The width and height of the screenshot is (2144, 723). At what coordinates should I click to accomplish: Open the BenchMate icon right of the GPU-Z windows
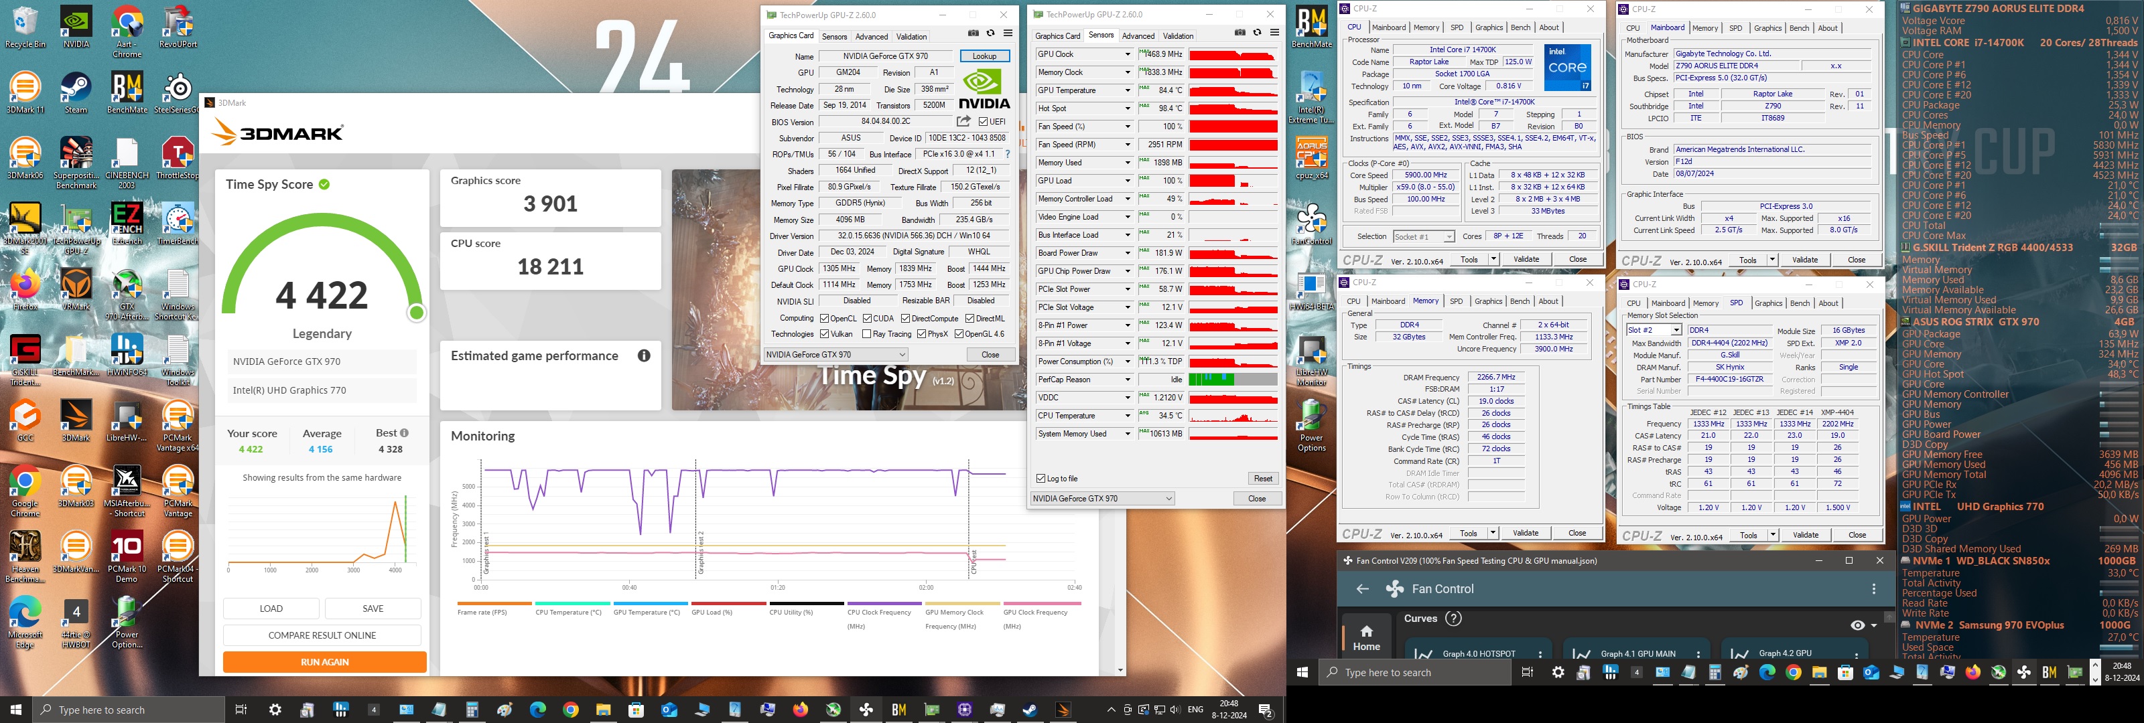(1312, 27)
